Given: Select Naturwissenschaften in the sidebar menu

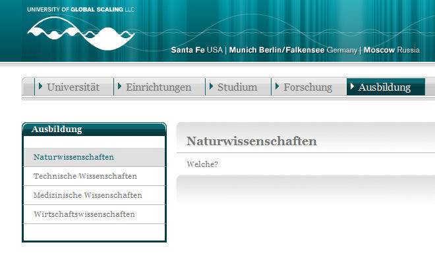Looking at the screenshot, I should [74, 157].
